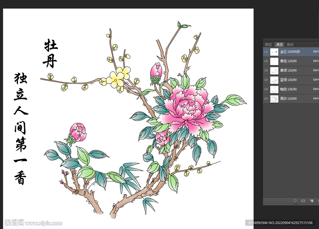
Task: Select the 金红 126/80改 channel thumbnail
Action: coord(274,52)
